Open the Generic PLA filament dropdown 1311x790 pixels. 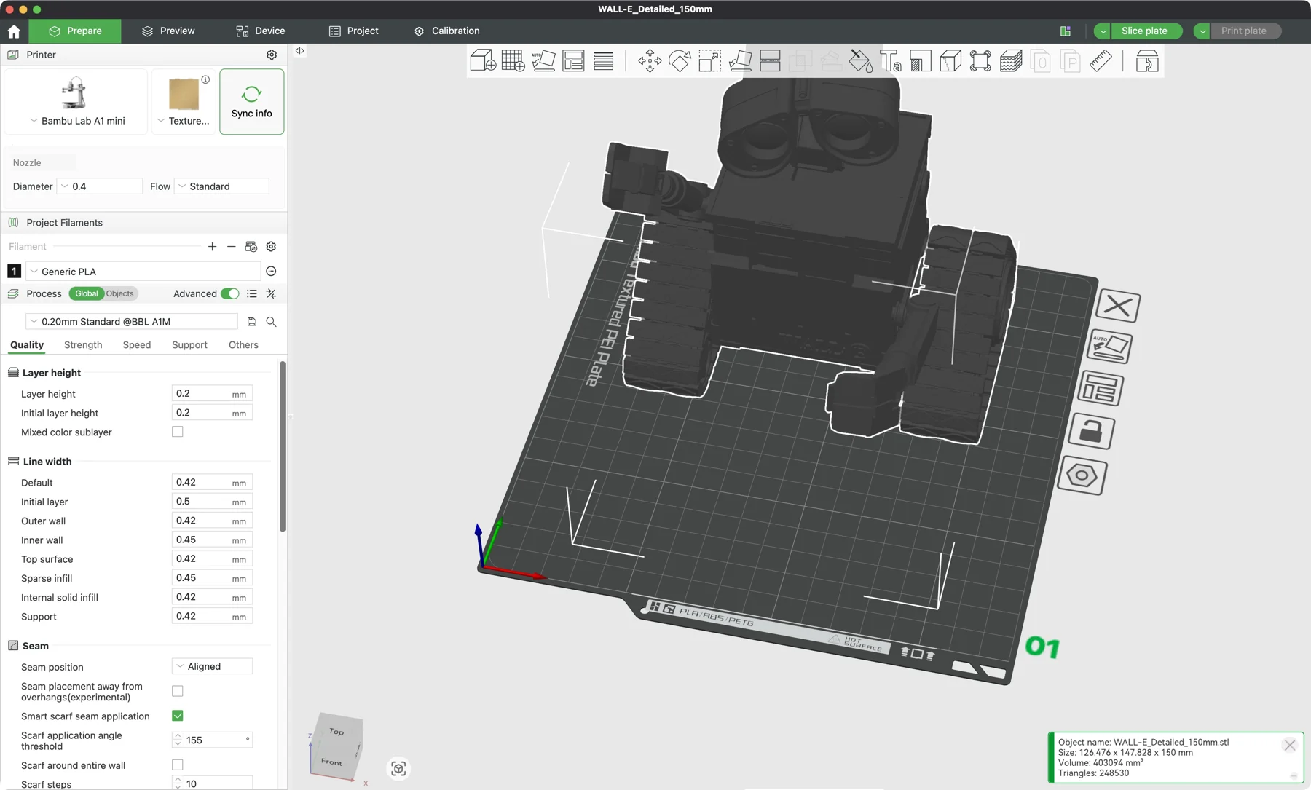(x=143, y=272)
